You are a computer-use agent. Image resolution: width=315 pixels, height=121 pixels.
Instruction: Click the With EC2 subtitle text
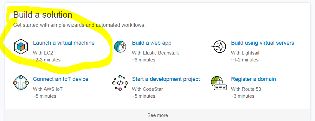tap(43, 53)
